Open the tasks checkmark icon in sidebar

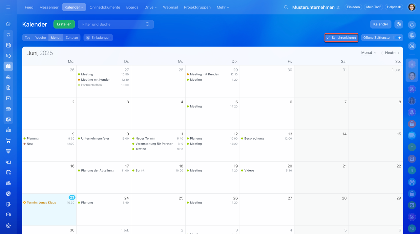pyautogui.click(x=8, y=98)
